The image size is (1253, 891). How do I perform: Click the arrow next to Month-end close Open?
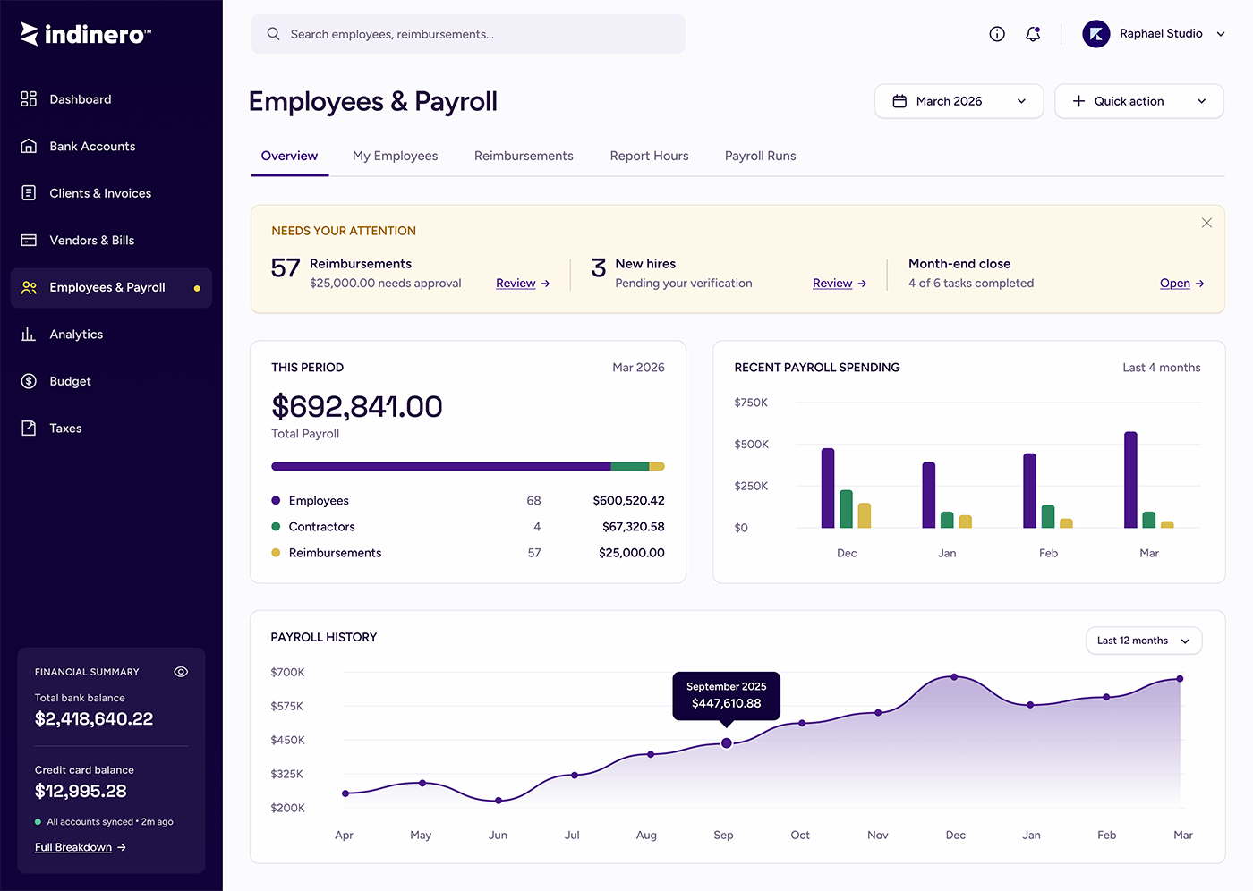tap(1200, 284)
